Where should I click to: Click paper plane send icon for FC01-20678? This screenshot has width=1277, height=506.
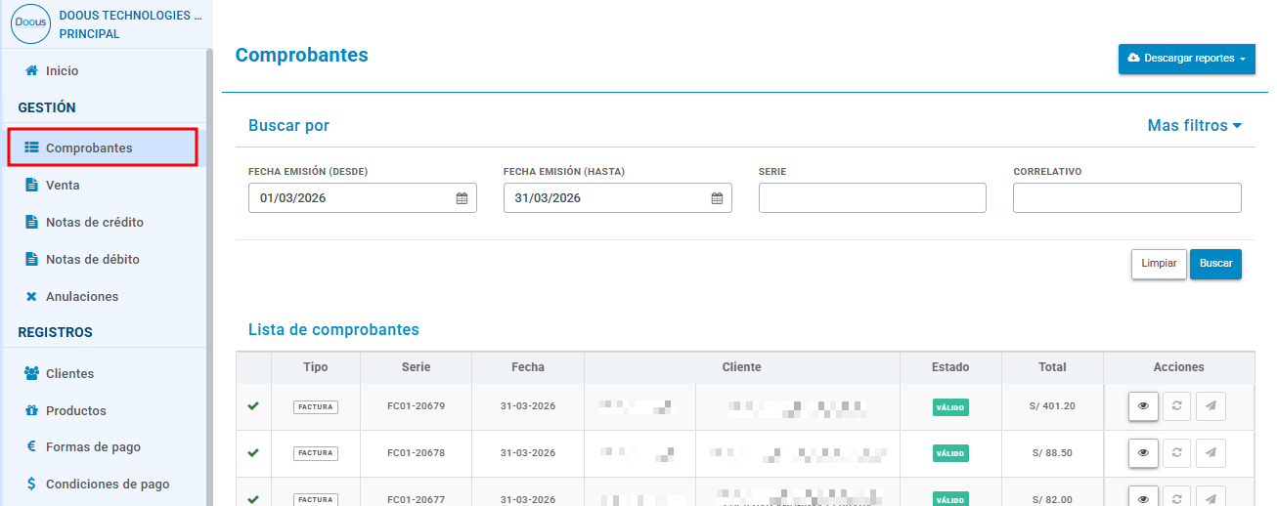pyautogui.click(x=1211, y=453)
